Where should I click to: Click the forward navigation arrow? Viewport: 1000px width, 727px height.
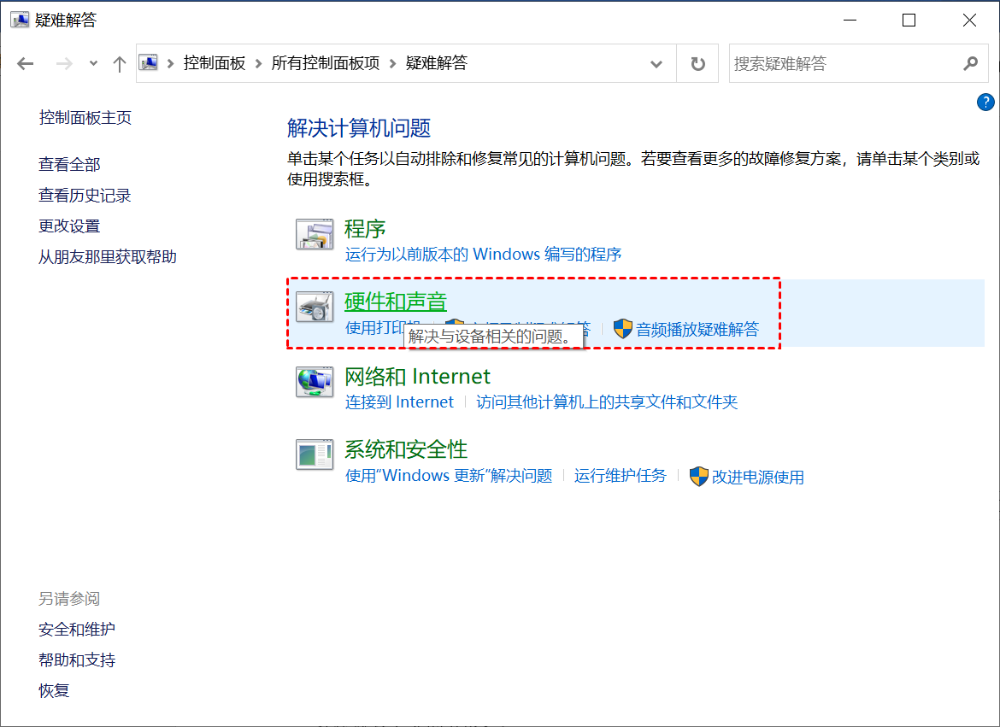point(64,63)
